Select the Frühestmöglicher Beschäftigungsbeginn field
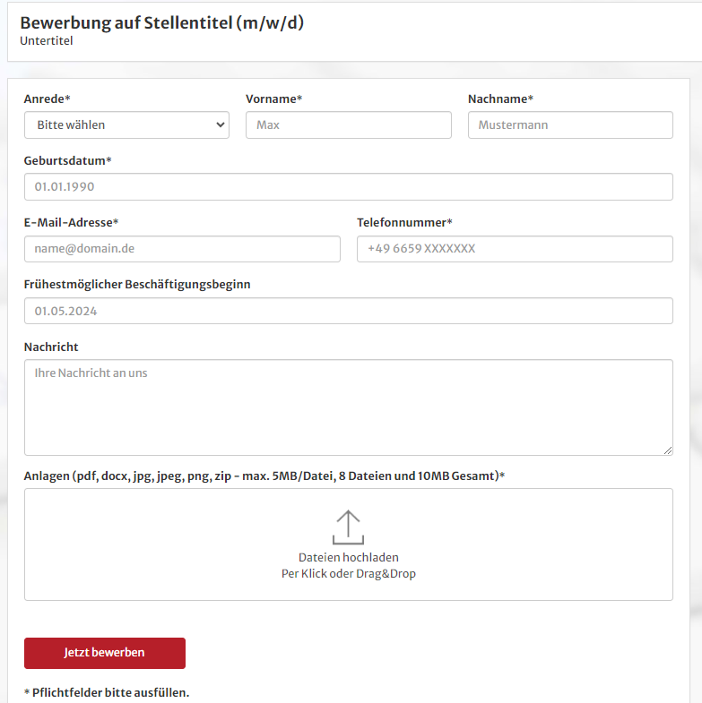 (x=348, y=311)
